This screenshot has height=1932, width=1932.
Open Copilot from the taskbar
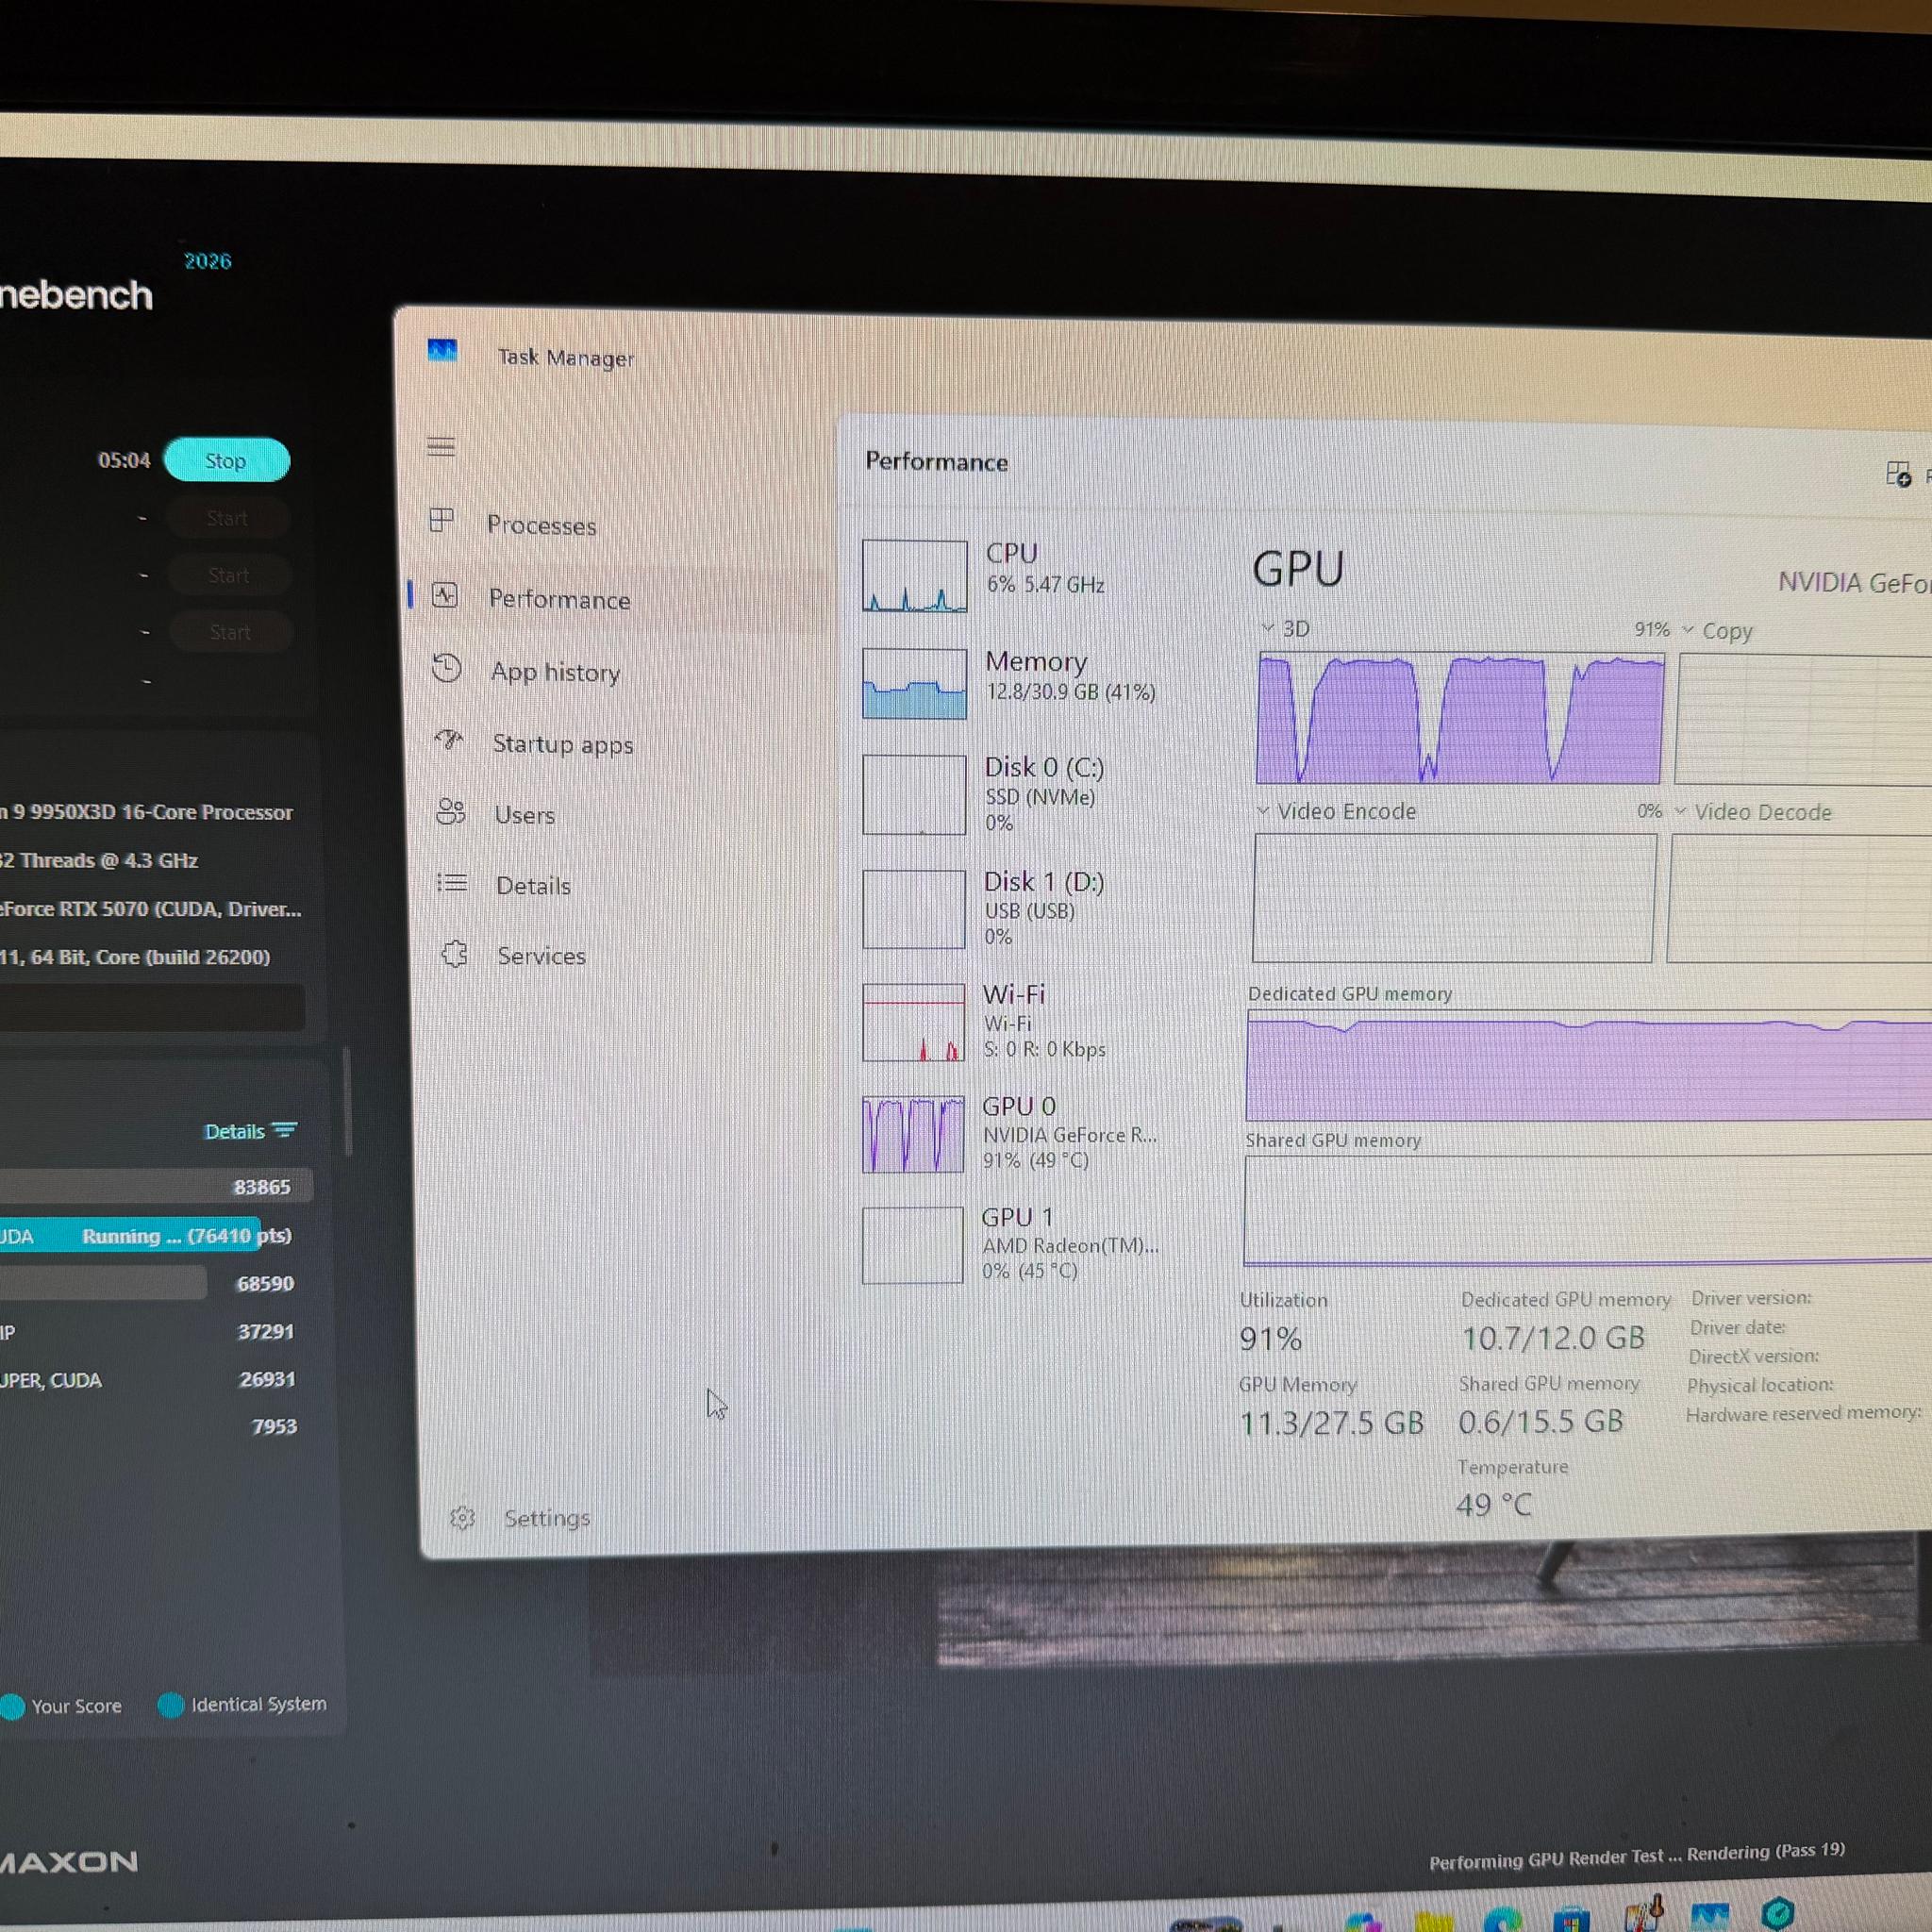[x=1362, y=1922]
